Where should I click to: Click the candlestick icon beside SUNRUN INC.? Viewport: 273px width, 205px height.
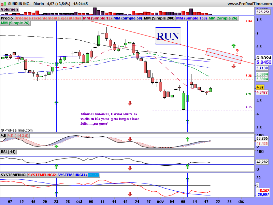(4, 3)
